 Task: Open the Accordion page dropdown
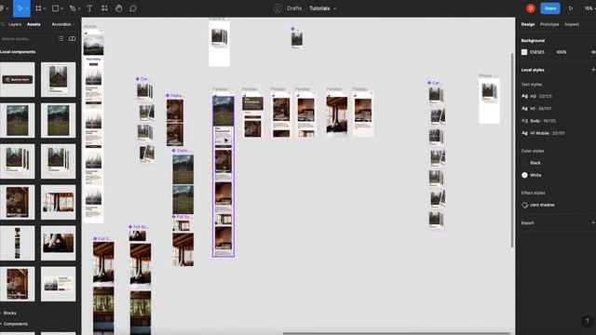tap(63, 24)
